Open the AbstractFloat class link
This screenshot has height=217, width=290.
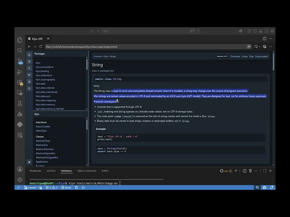pos(43,141)
